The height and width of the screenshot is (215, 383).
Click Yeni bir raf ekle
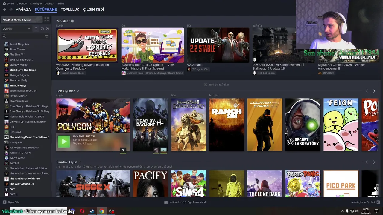216,85
